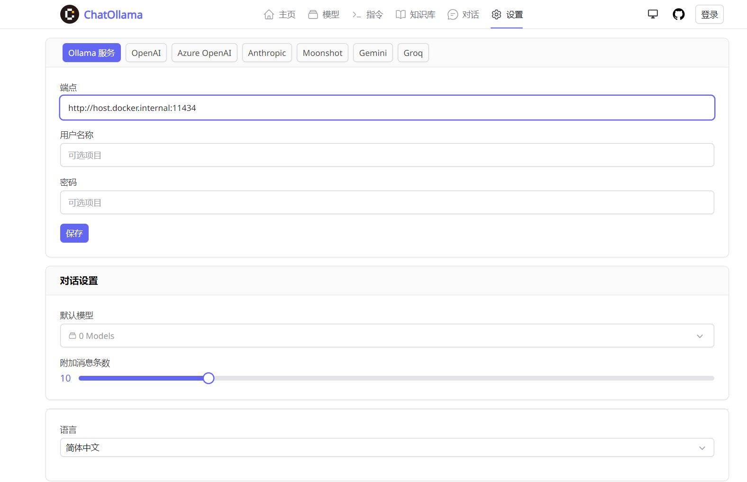Click the chevron arrow in 默认模型 selector

point(700,336)
